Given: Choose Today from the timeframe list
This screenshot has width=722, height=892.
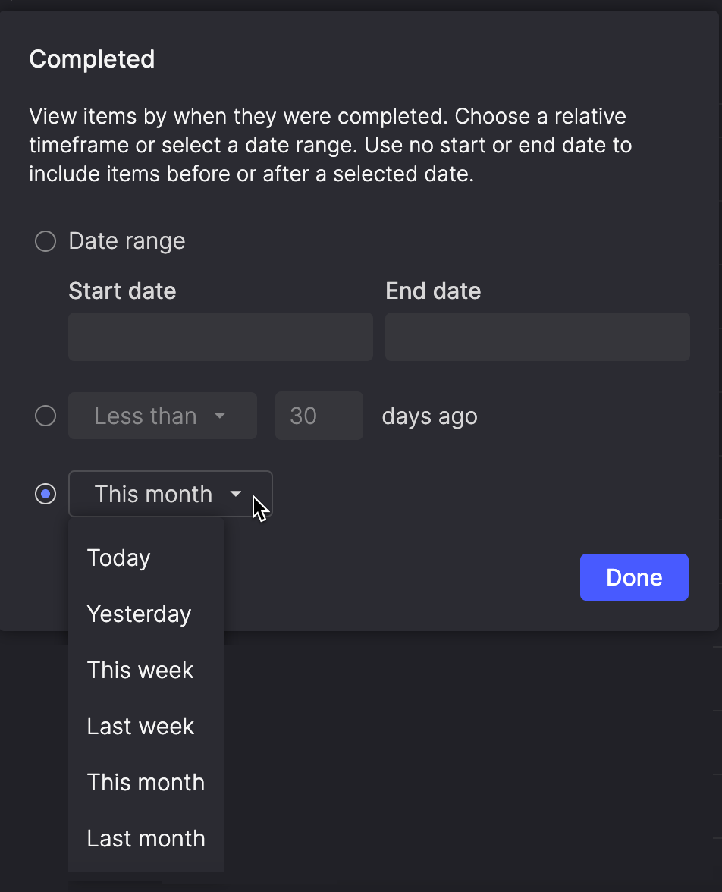Looking at the screenshot, I should click(119, 558).
